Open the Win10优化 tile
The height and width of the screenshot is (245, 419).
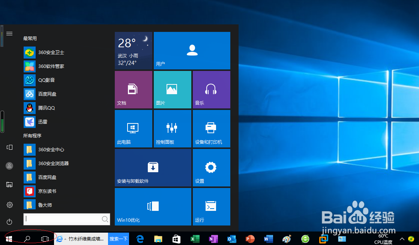(153, 206)
